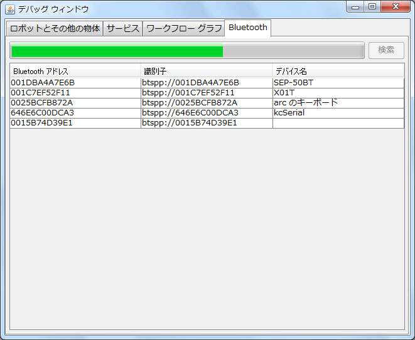Click the Java icon in title bar
This screenshot has width=415, height=340.
click(x=10, y=9)
